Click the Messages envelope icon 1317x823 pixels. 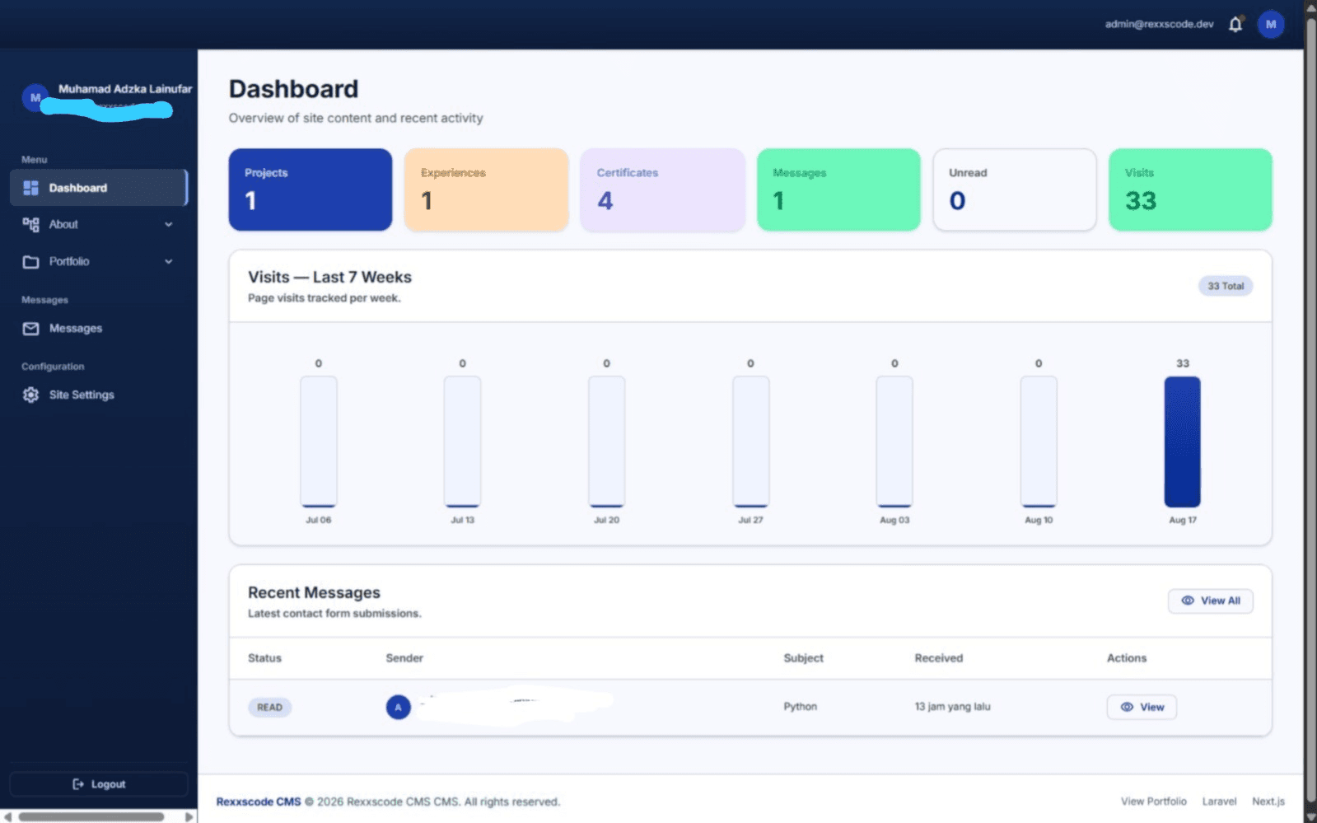31,329
